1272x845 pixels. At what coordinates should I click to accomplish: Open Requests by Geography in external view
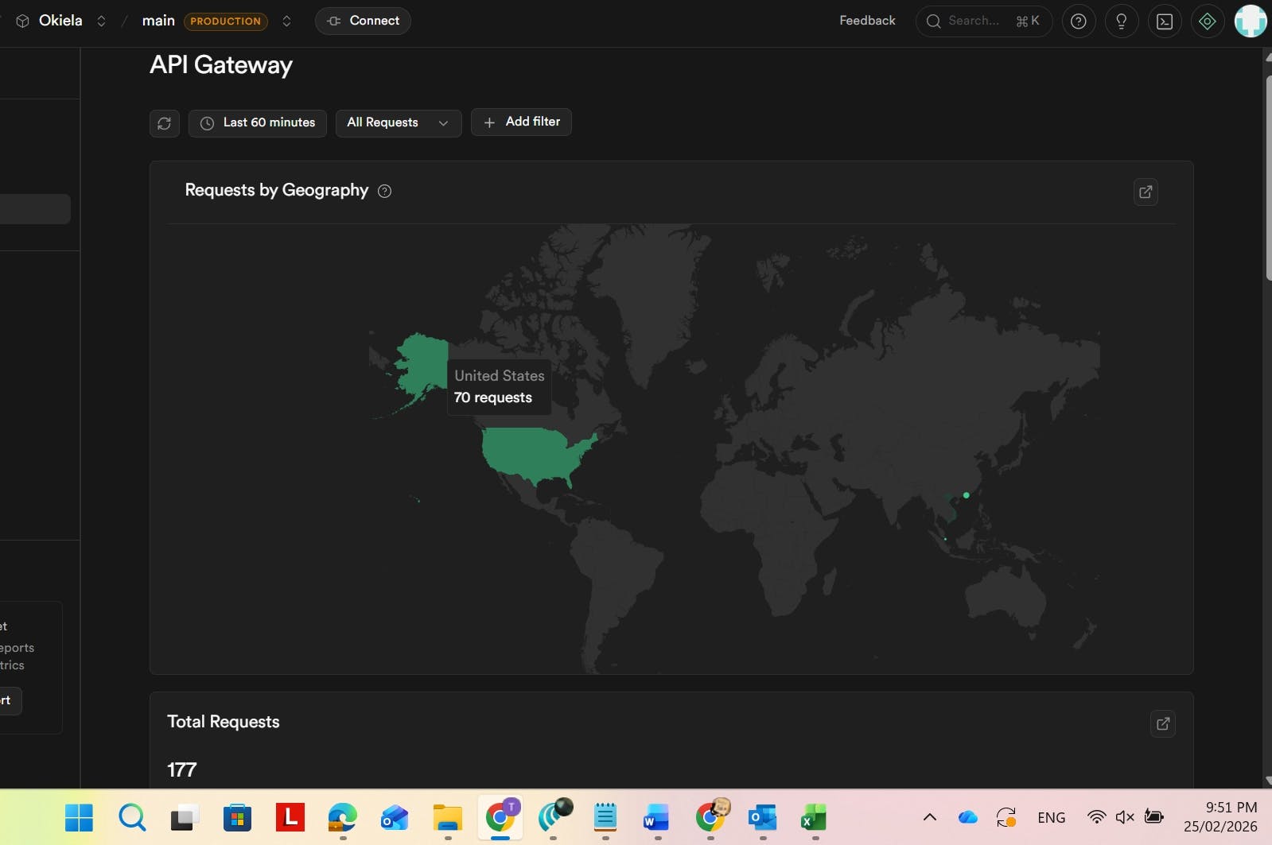(1146, 192)
